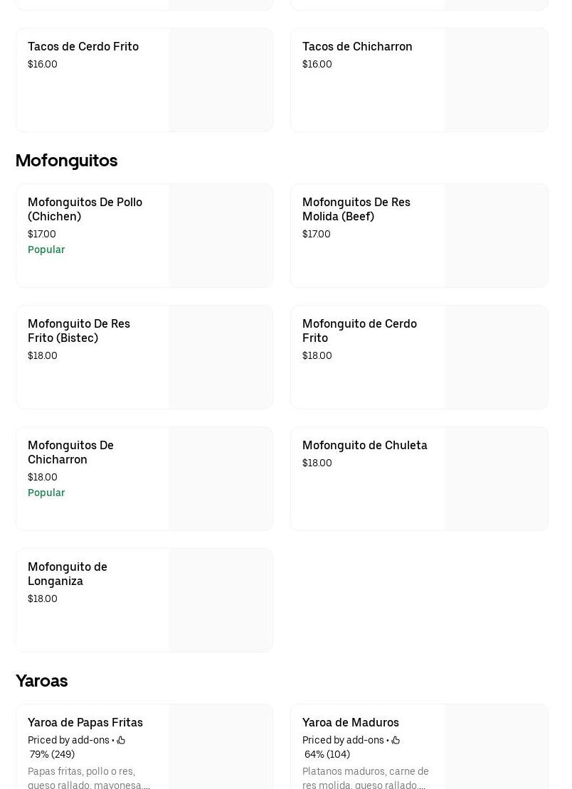Click image placeholder of Tacos de Chicharron
Screen dimensions: 572x789
(495, 80)
